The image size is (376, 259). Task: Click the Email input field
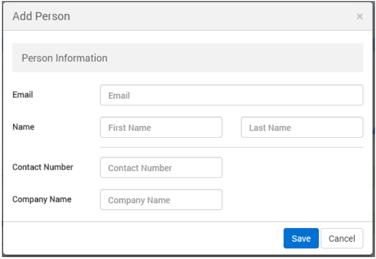tap(231, 95)
